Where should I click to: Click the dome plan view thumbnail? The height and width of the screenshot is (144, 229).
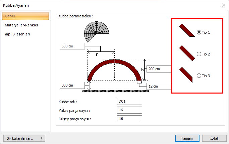(x=97, y=32)
